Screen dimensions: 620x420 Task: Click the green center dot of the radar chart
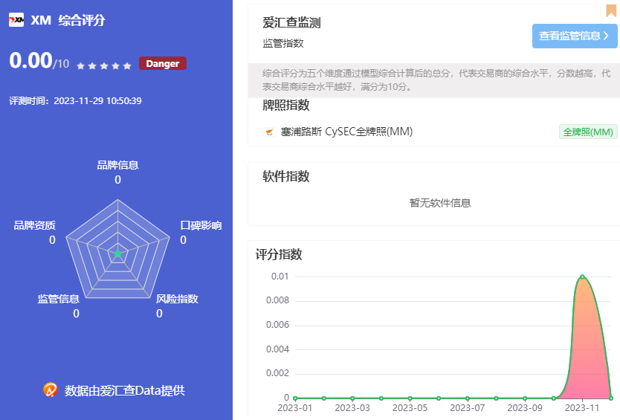(x=117, y=254)
